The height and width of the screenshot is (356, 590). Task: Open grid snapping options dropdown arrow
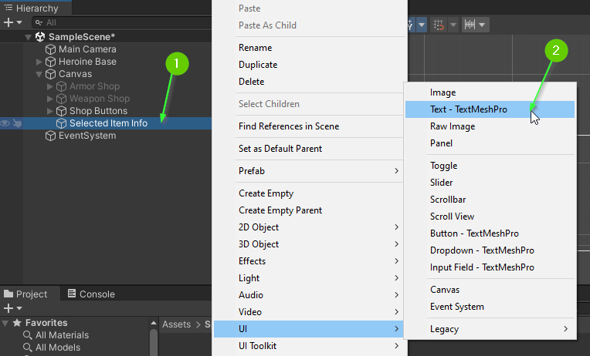pos(453,25)
